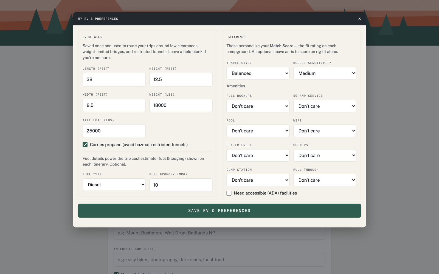Open the Budget Sensitivity dropdown
Viewport: 439px width, 274px height.
[325, 73]
